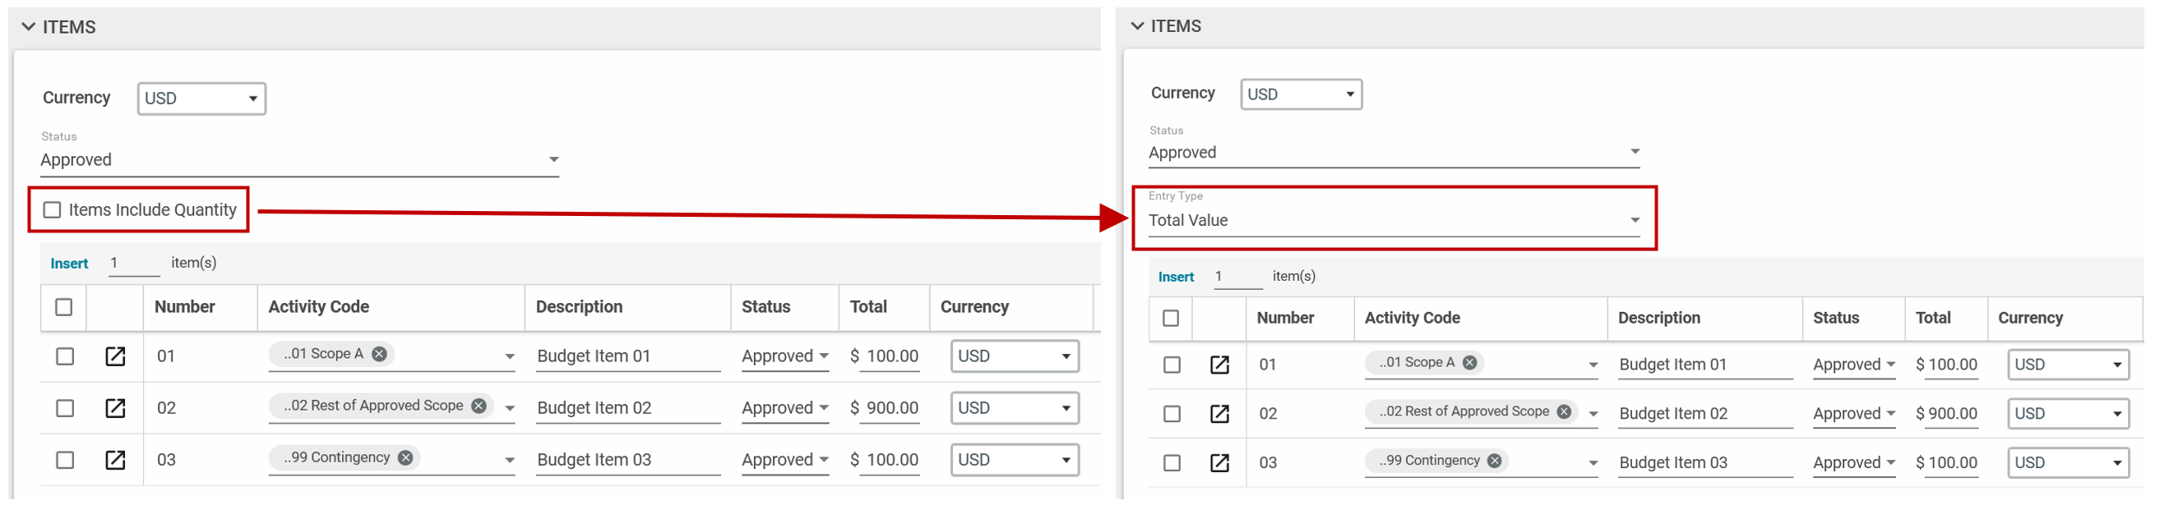Tick the row 02 checkbox in left panel

pyautogui.click(x=65, y=408)
